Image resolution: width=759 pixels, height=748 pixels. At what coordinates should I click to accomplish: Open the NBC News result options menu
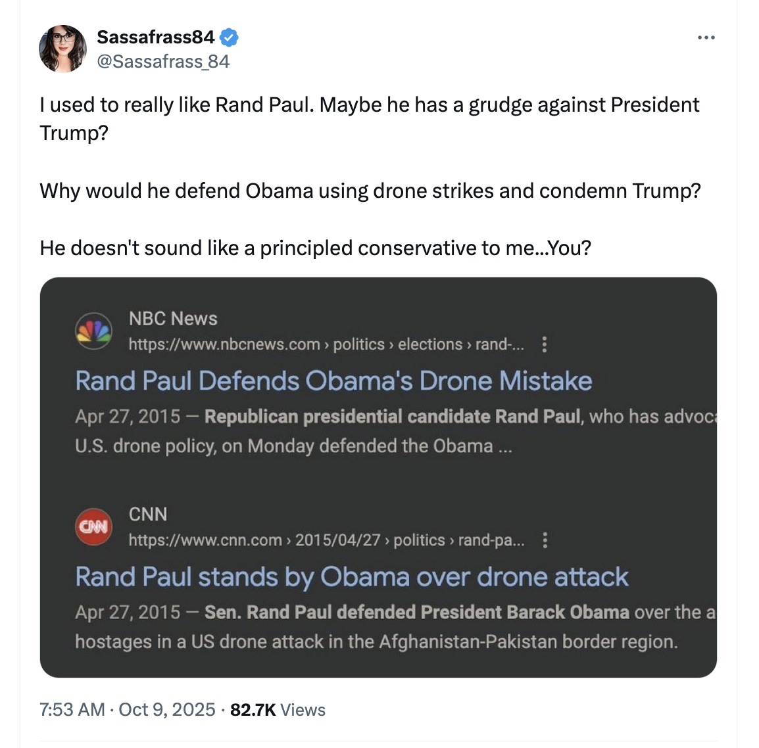[545, 344]
